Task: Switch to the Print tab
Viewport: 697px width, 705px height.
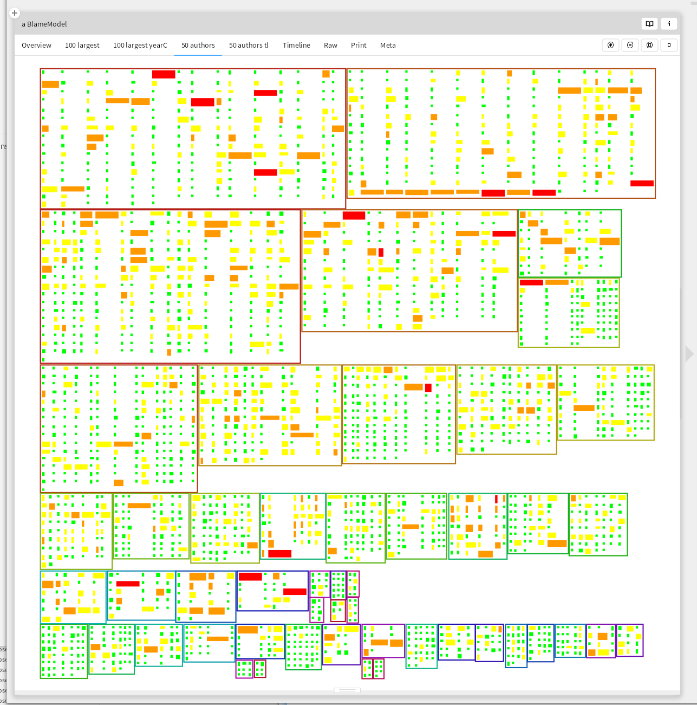Action: [359, 46]
